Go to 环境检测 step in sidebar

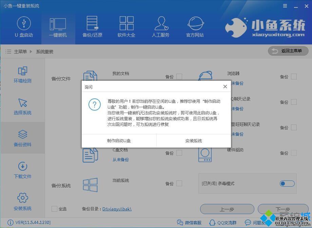(x=22, y=75)
